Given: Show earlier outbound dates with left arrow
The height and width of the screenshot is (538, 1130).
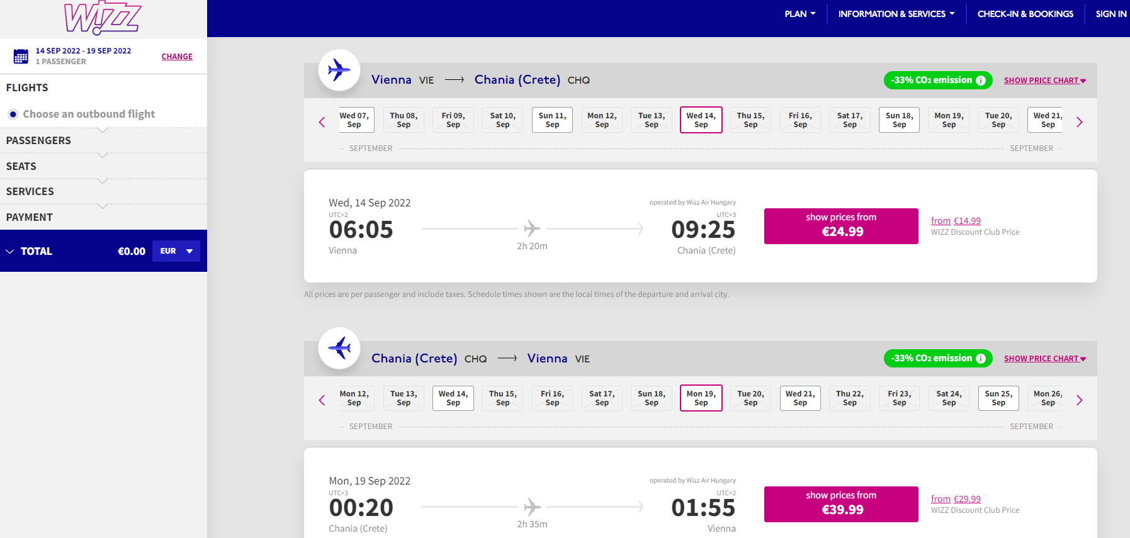Looking at the screenshot, I should 322,122.
